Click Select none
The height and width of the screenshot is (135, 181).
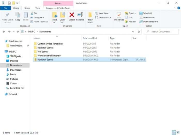tap(147, 17)
